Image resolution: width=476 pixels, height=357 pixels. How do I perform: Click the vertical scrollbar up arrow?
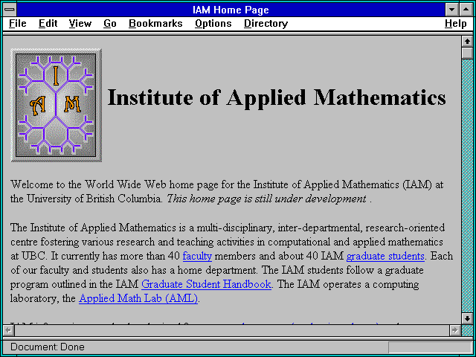(467, 42)
